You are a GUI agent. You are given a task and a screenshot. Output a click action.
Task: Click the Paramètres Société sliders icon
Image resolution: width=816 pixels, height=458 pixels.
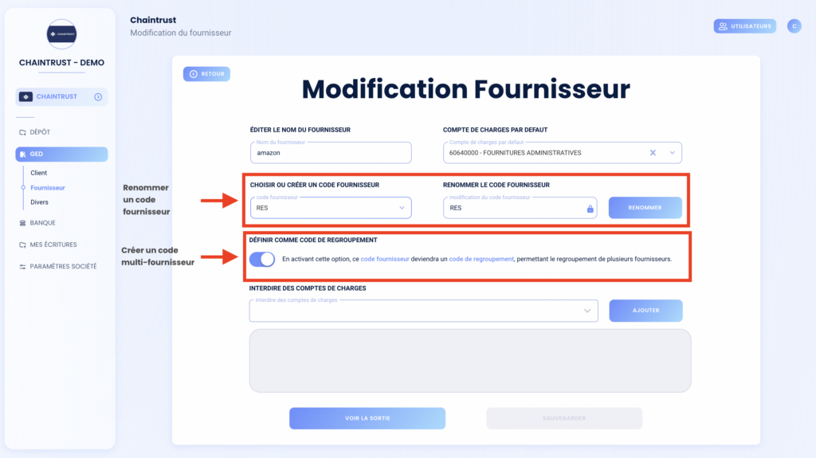(22, 267)
